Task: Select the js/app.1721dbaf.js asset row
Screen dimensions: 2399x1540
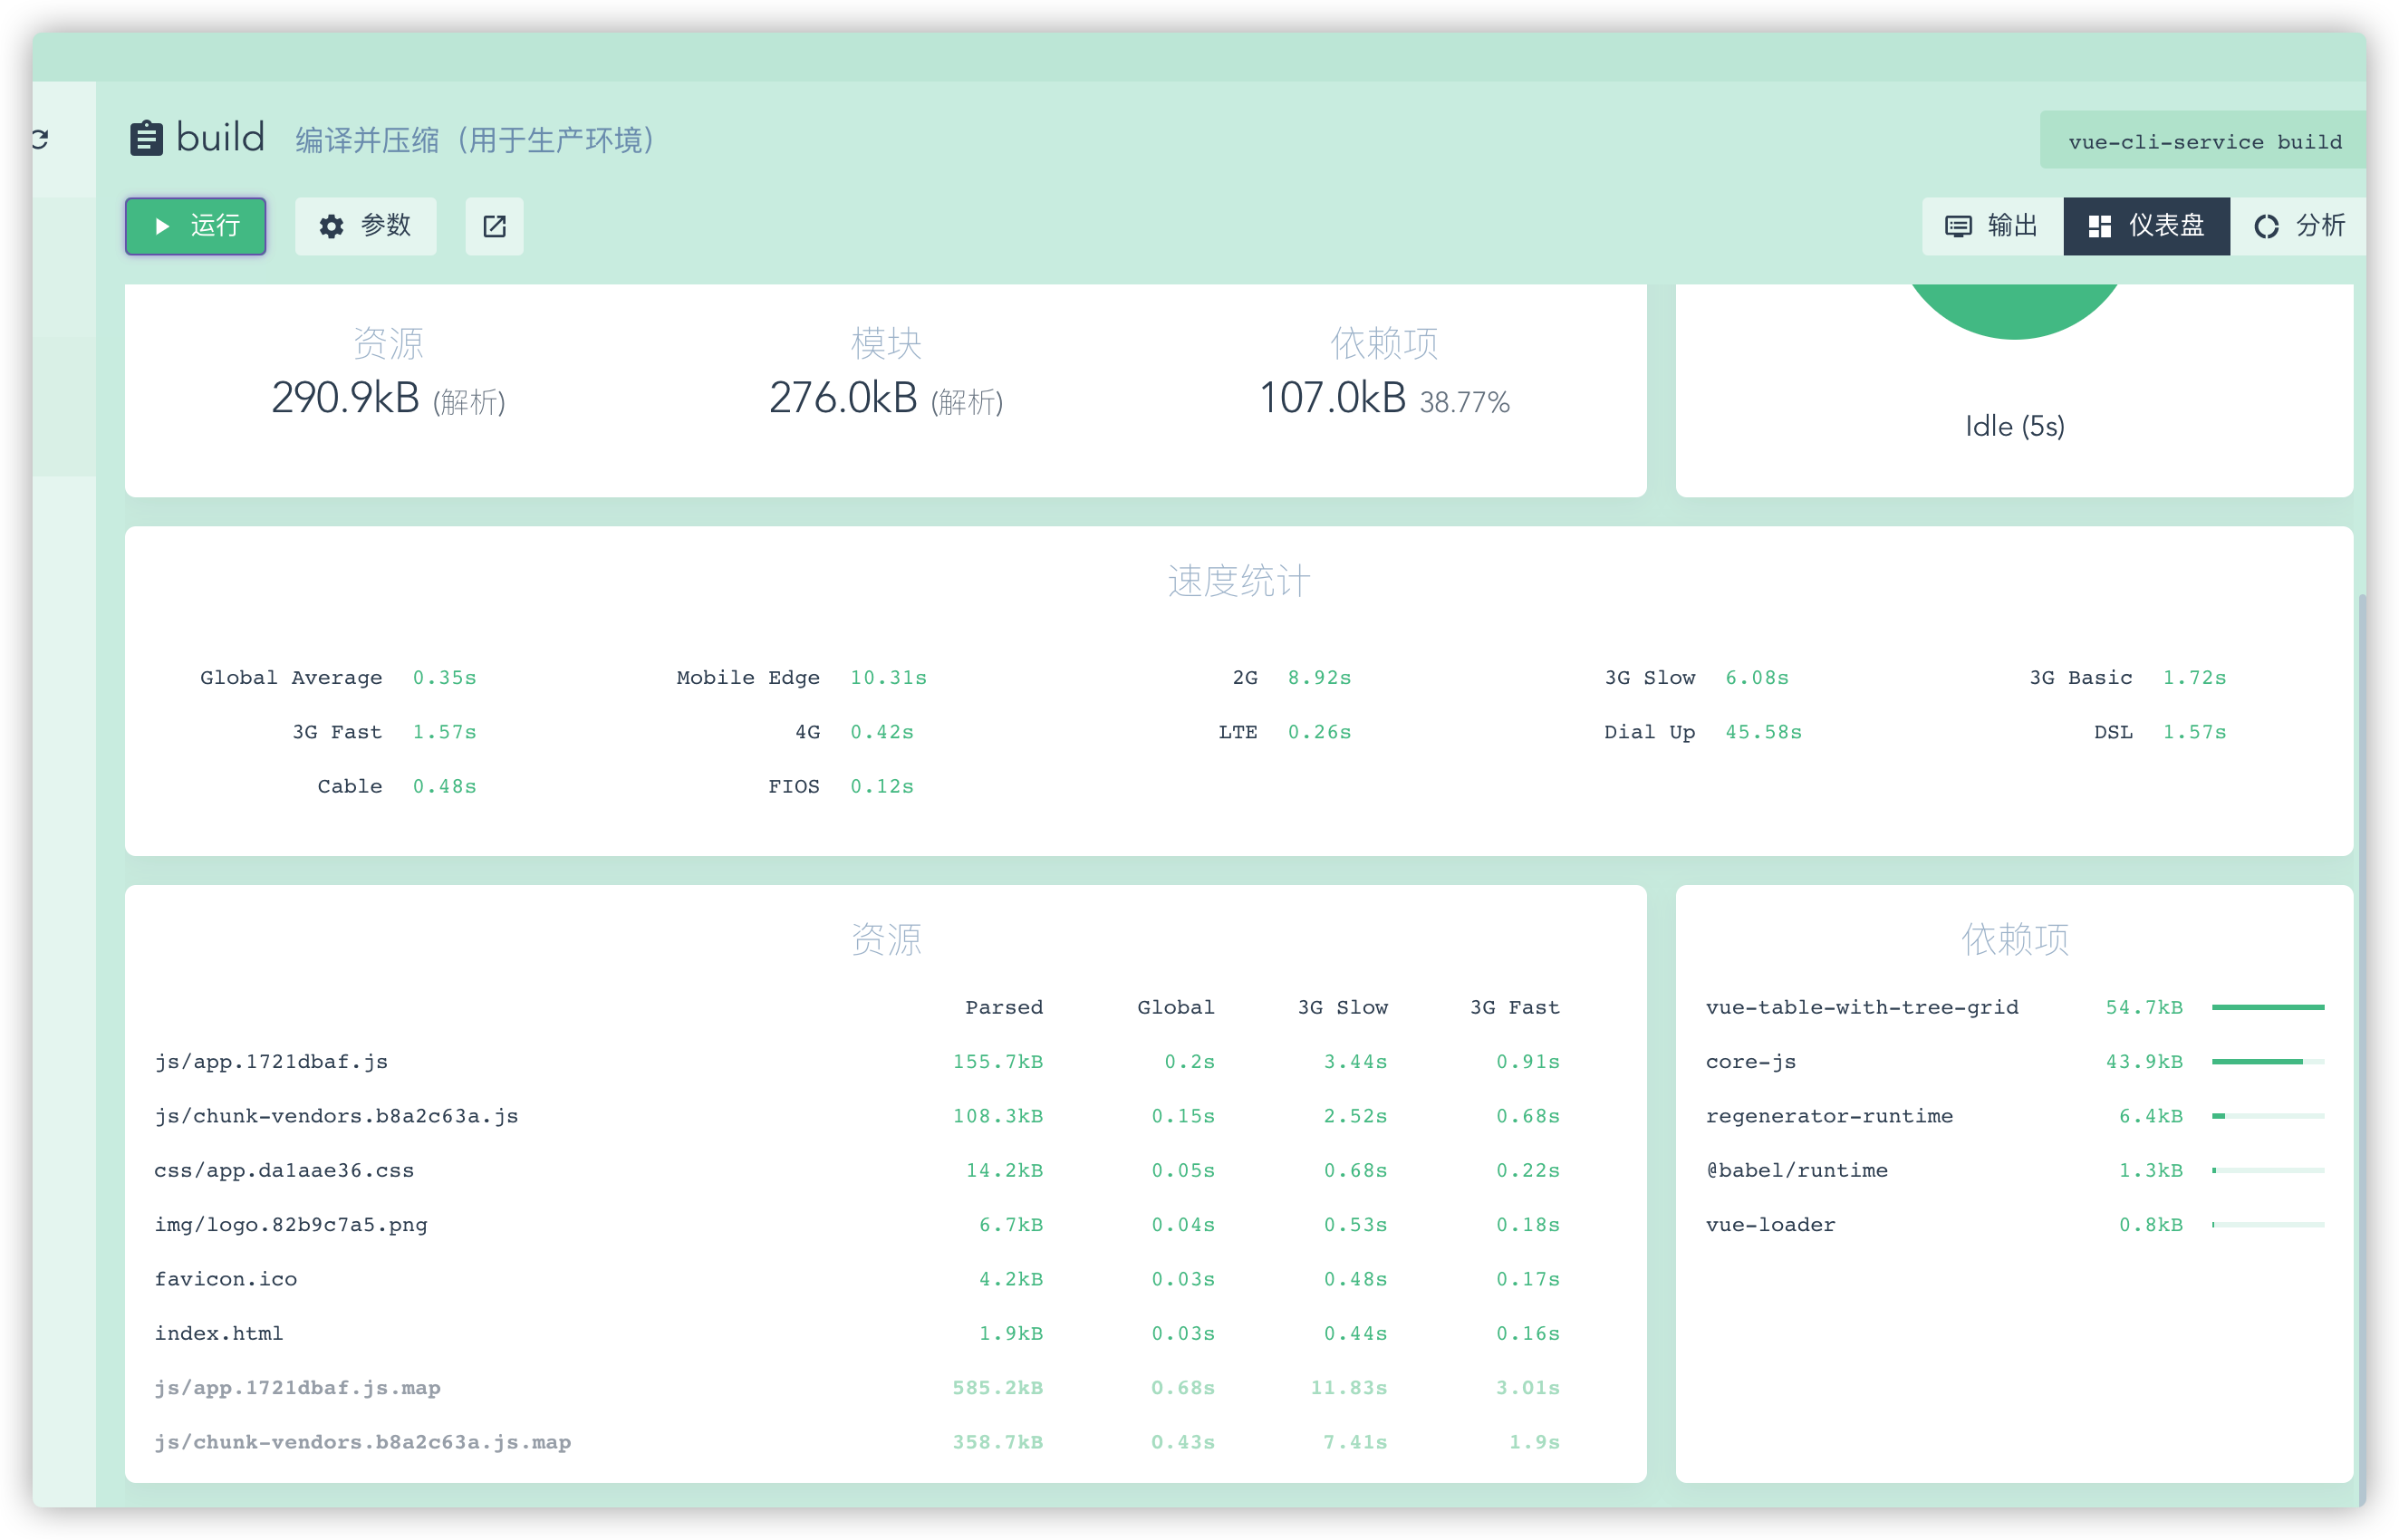Action: (x=885, y=1061)
